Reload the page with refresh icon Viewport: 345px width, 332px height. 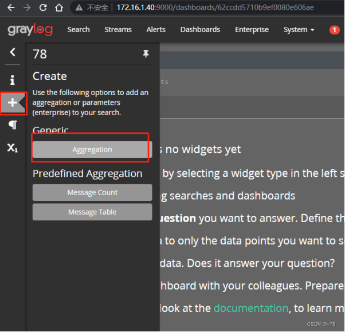click(x=43, y=7)
